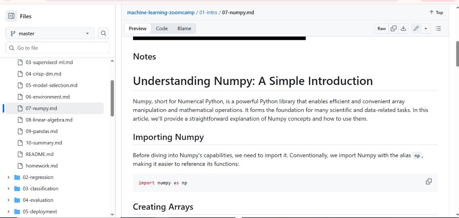Open the master branch dropdown
The width and height of the screenshot is (459, 218).
pyautogui.click(x=50, y=33)
